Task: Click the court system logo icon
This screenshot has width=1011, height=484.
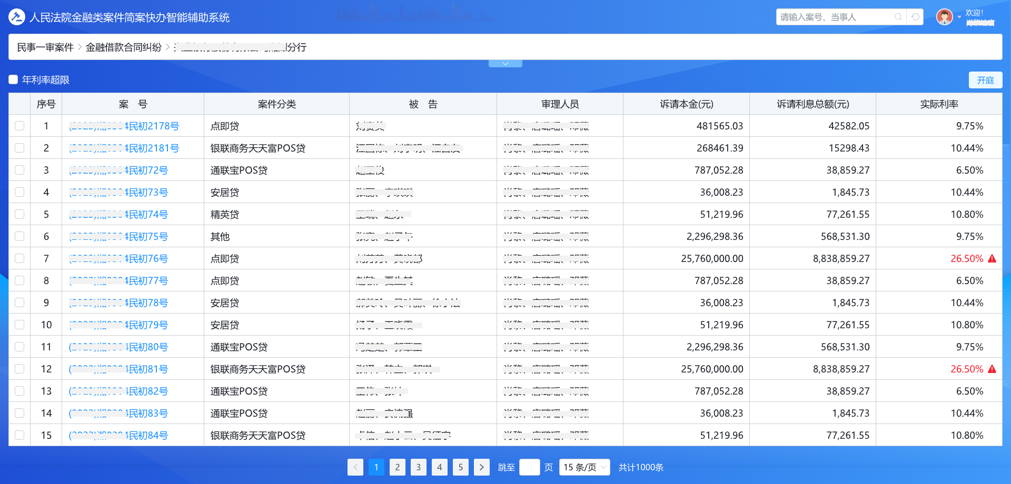Action: 17,17
